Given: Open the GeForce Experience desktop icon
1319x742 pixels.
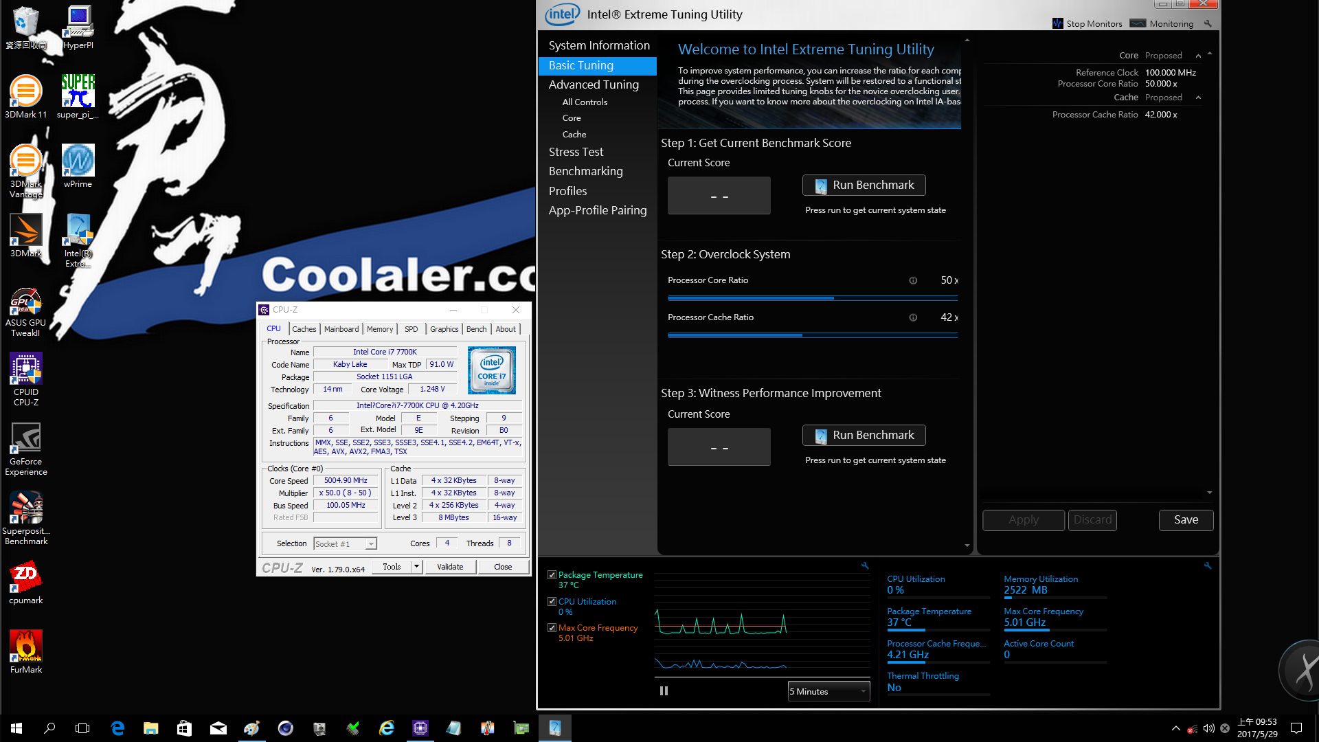Looking at the screenshot, I should 26,449.
